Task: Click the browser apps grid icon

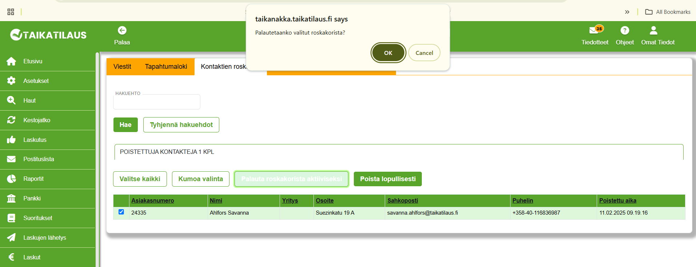Action: pos(11,12)
